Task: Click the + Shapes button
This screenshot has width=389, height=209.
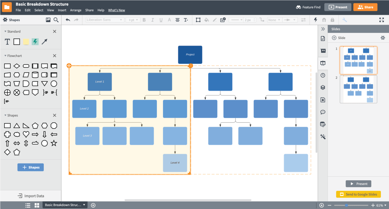Action: [30, 167]
